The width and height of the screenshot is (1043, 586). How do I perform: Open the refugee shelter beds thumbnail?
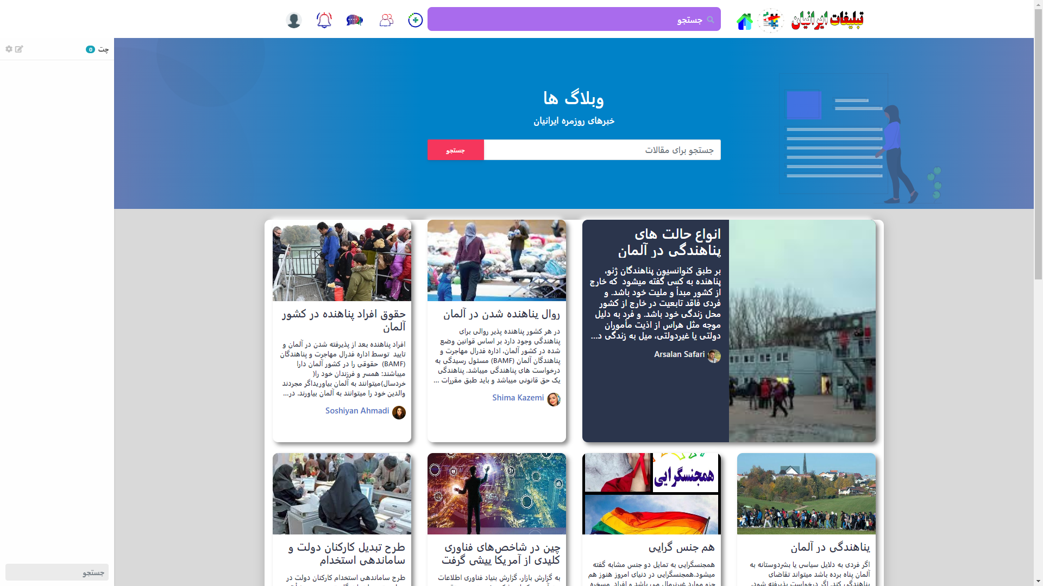(497, 260)
